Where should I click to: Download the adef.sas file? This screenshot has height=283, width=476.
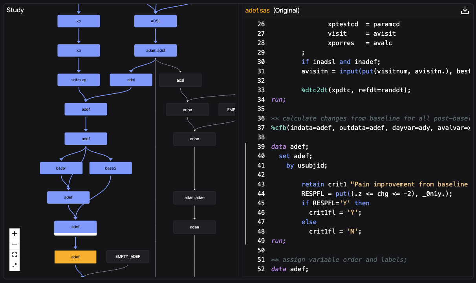click(x=465, y=10)
